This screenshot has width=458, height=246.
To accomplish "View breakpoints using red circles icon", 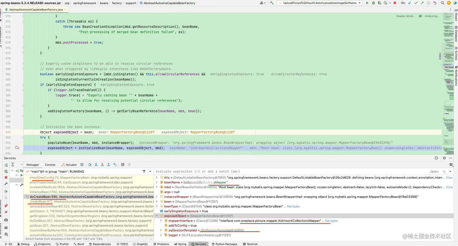I will click(6, 206).
